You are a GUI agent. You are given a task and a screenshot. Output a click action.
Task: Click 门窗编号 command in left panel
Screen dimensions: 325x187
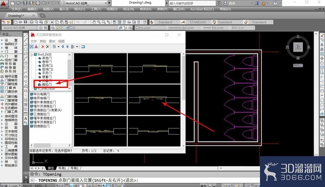(x=11, y=80)
